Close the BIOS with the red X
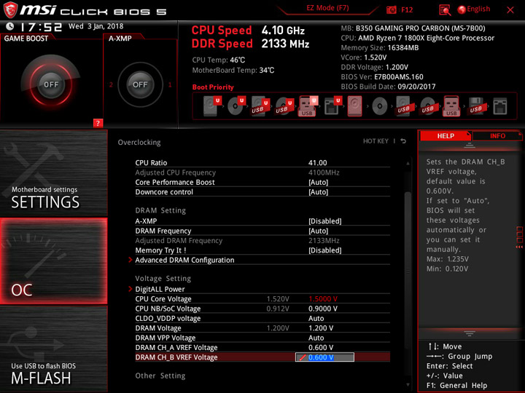 (x=510, y=10)
